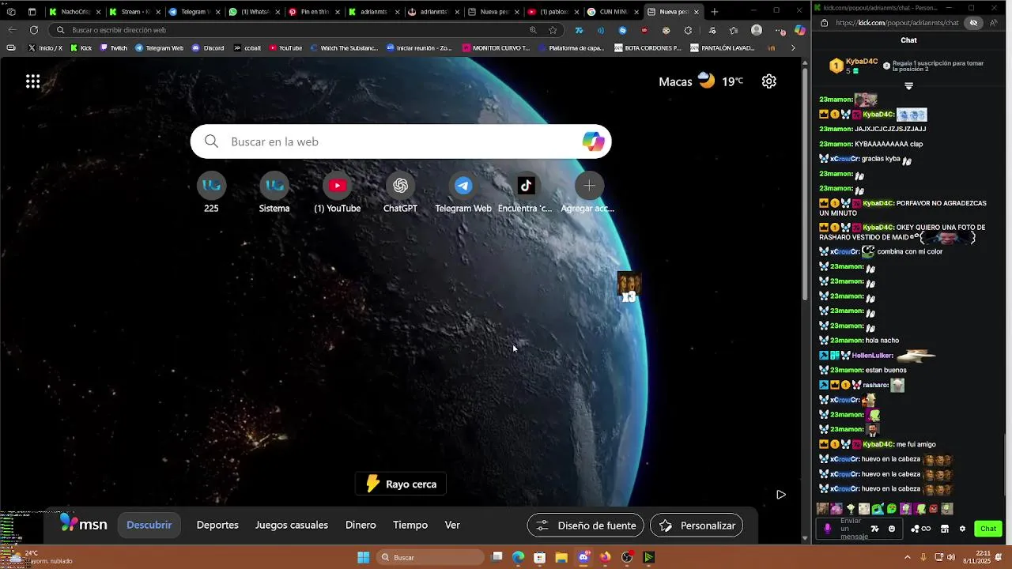Select the Tiempo feed tab
Screen dimensions: 1012x569
tap(410, 525)
